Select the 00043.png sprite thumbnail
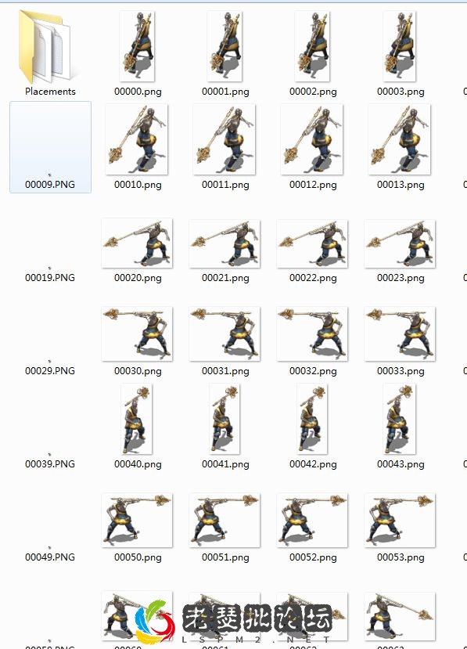 click(x=400, y=419)
